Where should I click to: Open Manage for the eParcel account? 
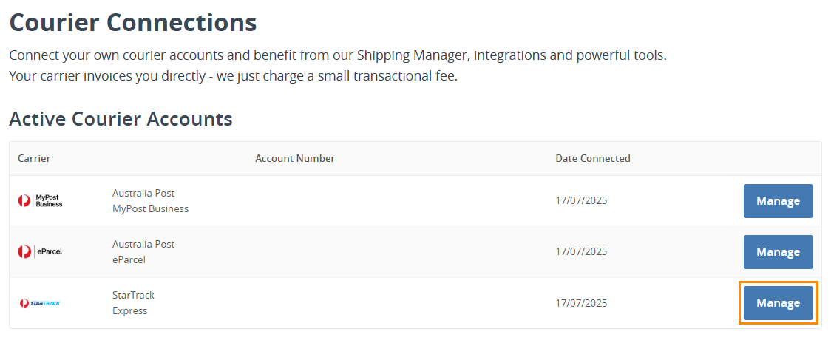[x=778, y=252]
